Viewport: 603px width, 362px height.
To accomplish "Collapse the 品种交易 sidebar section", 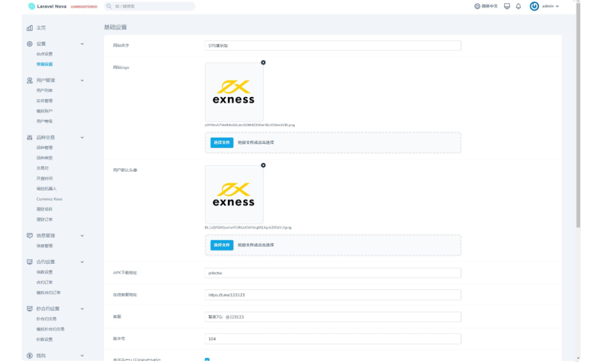I will (82, 137).
